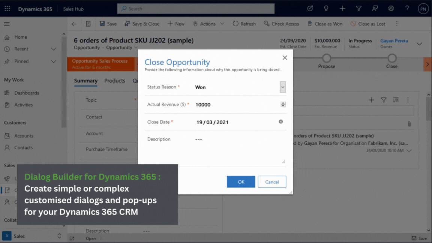
Task: Click the plus quick create icon
Action: 342,9
